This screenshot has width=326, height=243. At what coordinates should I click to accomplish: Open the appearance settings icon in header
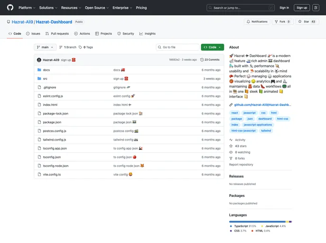(x=316, y=8)
